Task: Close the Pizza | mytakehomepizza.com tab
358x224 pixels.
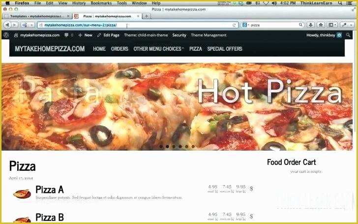Action: click(x=138, y=16)
